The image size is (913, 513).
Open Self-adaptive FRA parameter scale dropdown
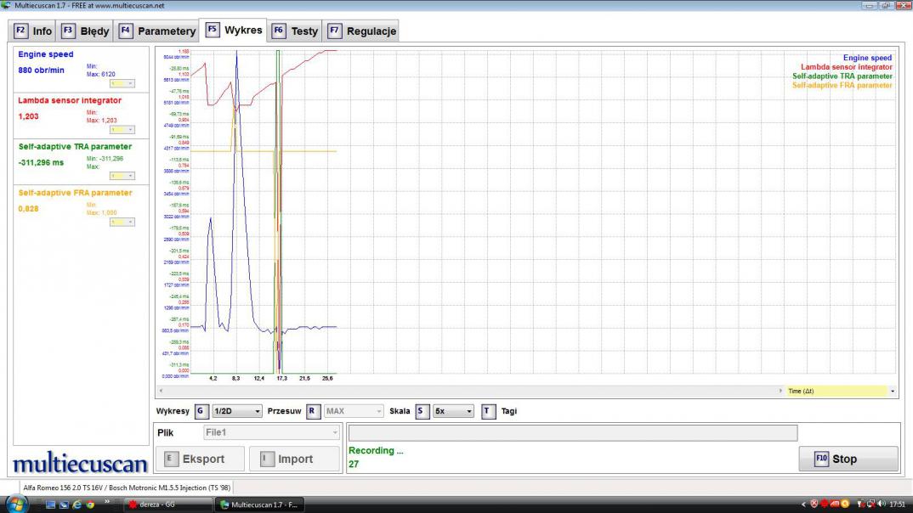click(122, 223)
